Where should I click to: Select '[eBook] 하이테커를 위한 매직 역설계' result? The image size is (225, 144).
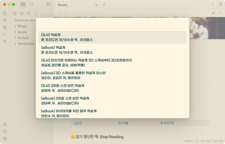point(112,114)
